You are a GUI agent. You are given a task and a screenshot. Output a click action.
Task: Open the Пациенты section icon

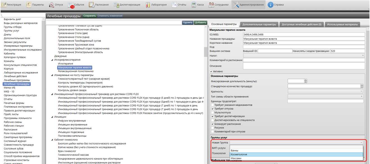pyautogui.click(x=29, y=5)
